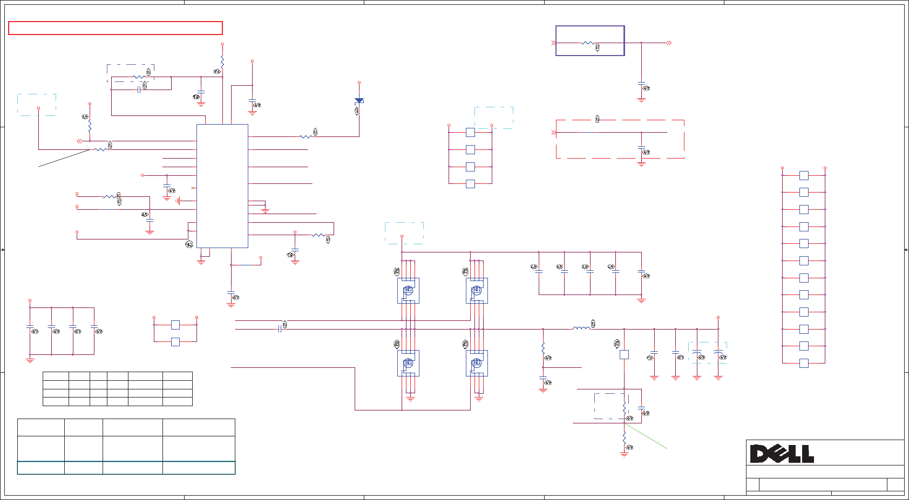909x500 pixels.
Task: Select the bottom square of the tall right-side ladder
Action: pos(804,363)
